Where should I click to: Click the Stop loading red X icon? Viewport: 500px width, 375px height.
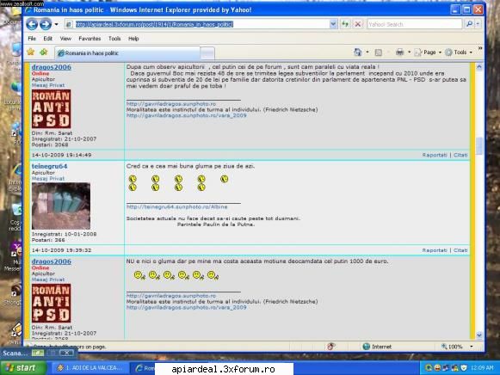[358, 24]
